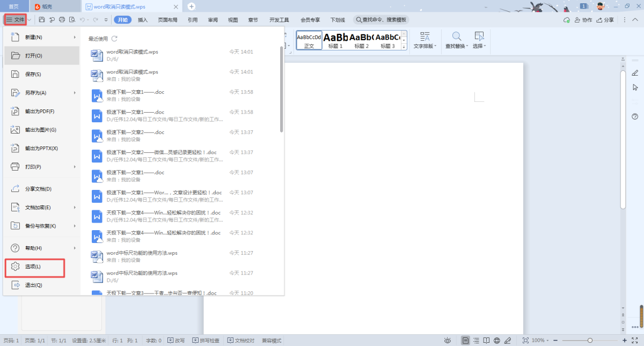The image size is (644, 346).
Task: Apply the 正文 style
Action: tap(309, 40)
